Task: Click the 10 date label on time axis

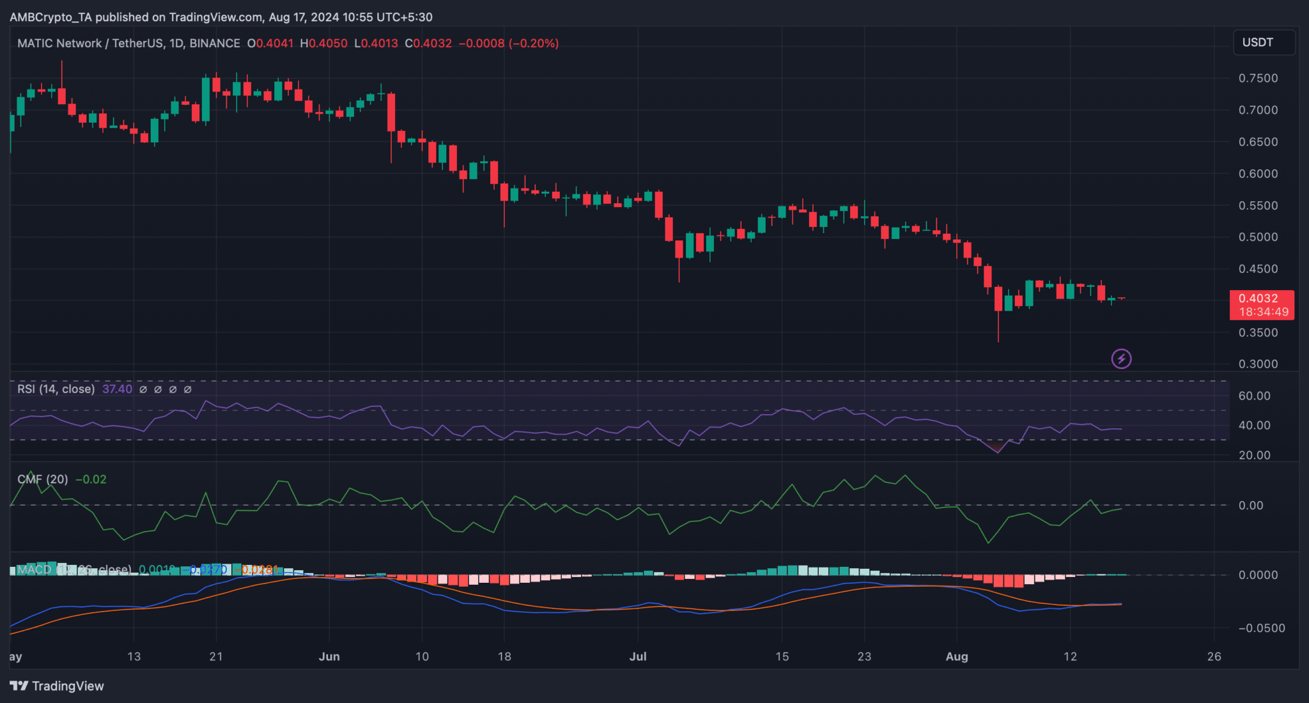Action: (x=422, y=656)
